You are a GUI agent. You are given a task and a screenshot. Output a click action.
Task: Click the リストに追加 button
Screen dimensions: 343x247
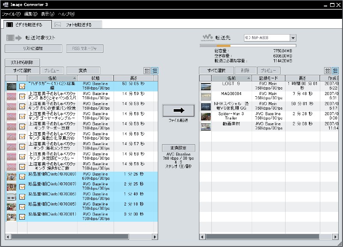pyautogui.click(x=33, y=49)
